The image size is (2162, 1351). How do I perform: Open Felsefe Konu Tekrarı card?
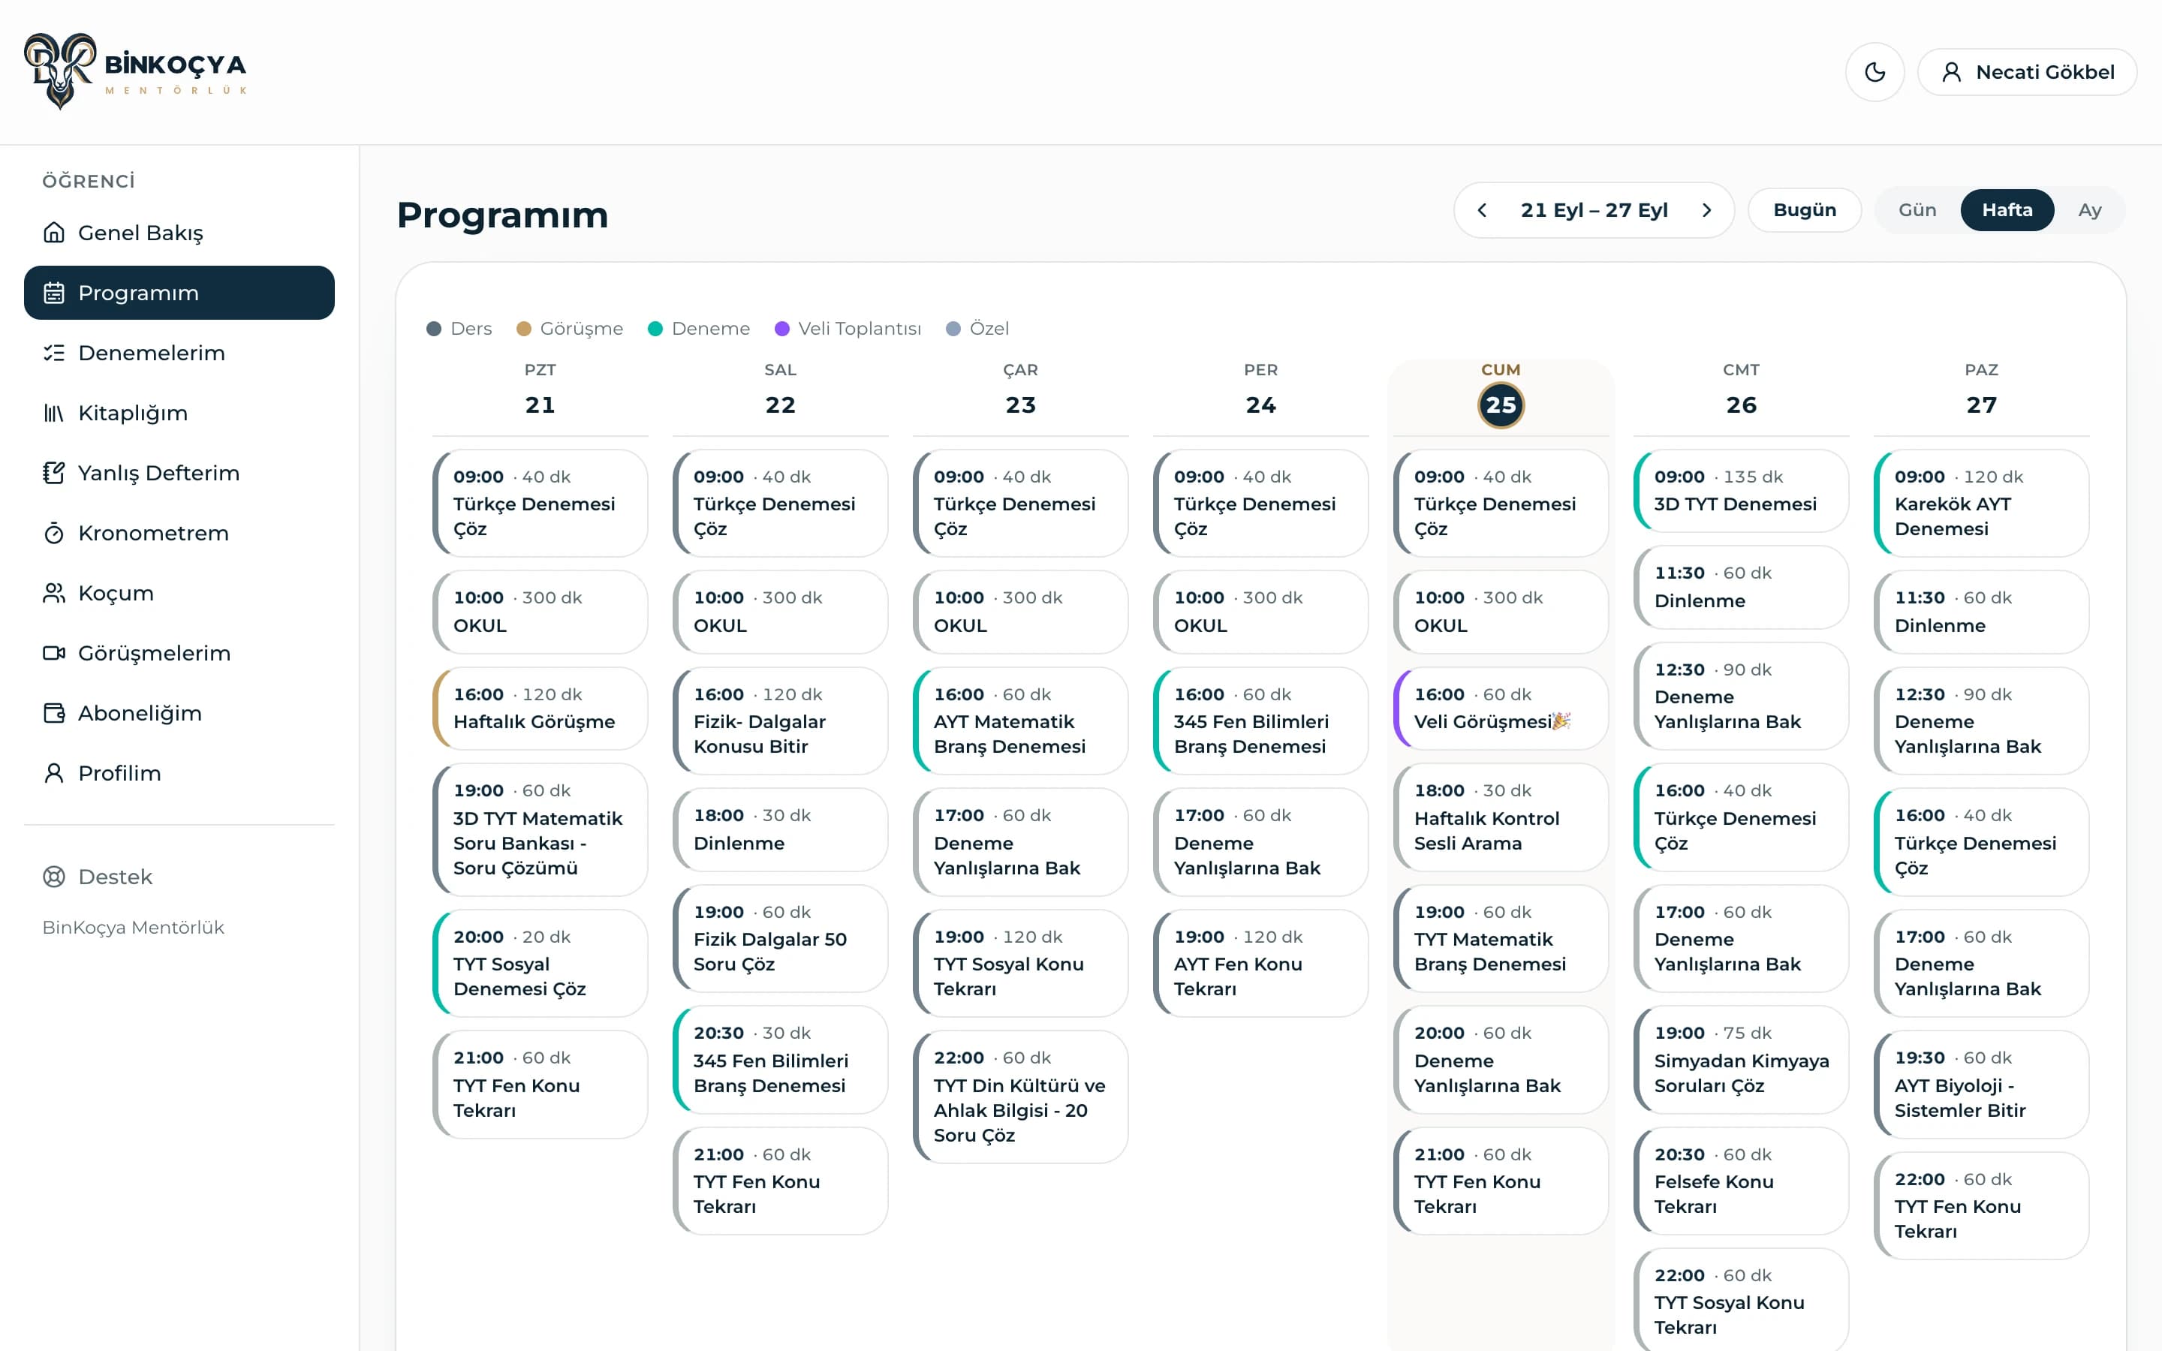click(1740, 1181)
